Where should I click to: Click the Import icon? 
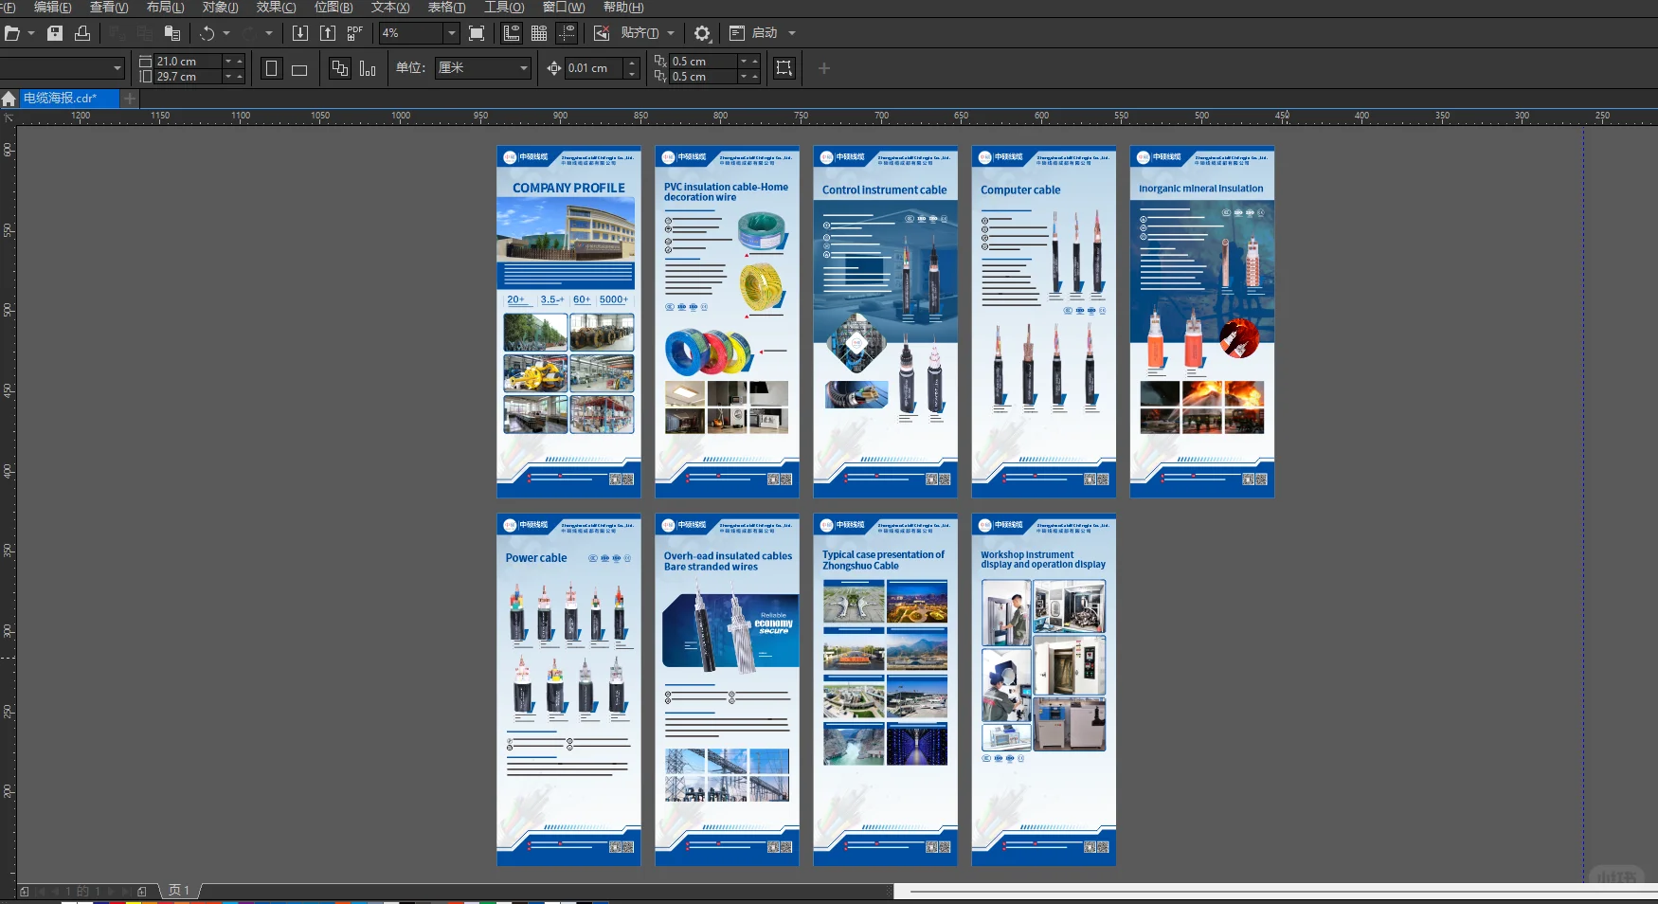point(299,33)
